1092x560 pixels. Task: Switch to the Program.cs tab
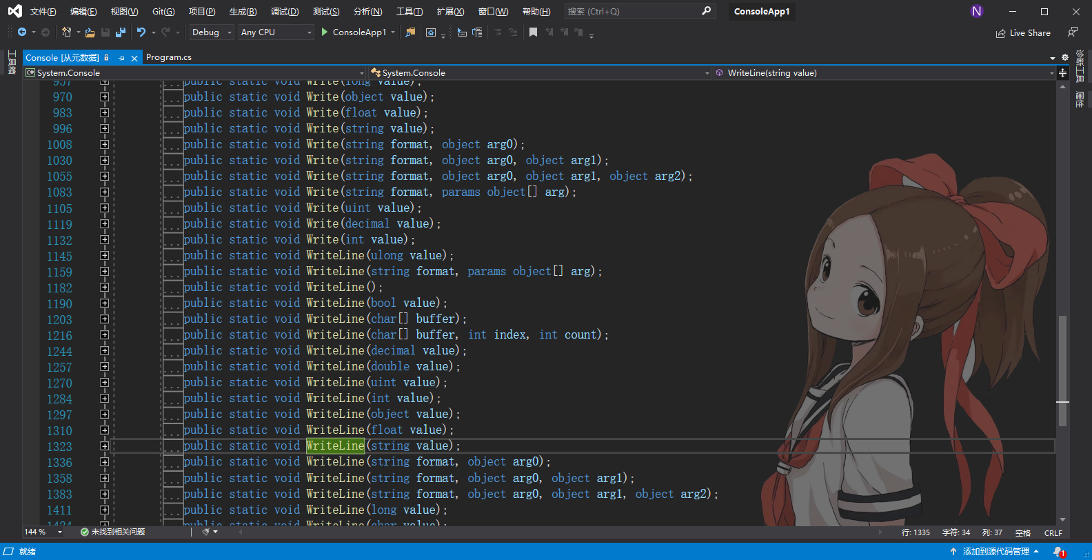(169, 57)
